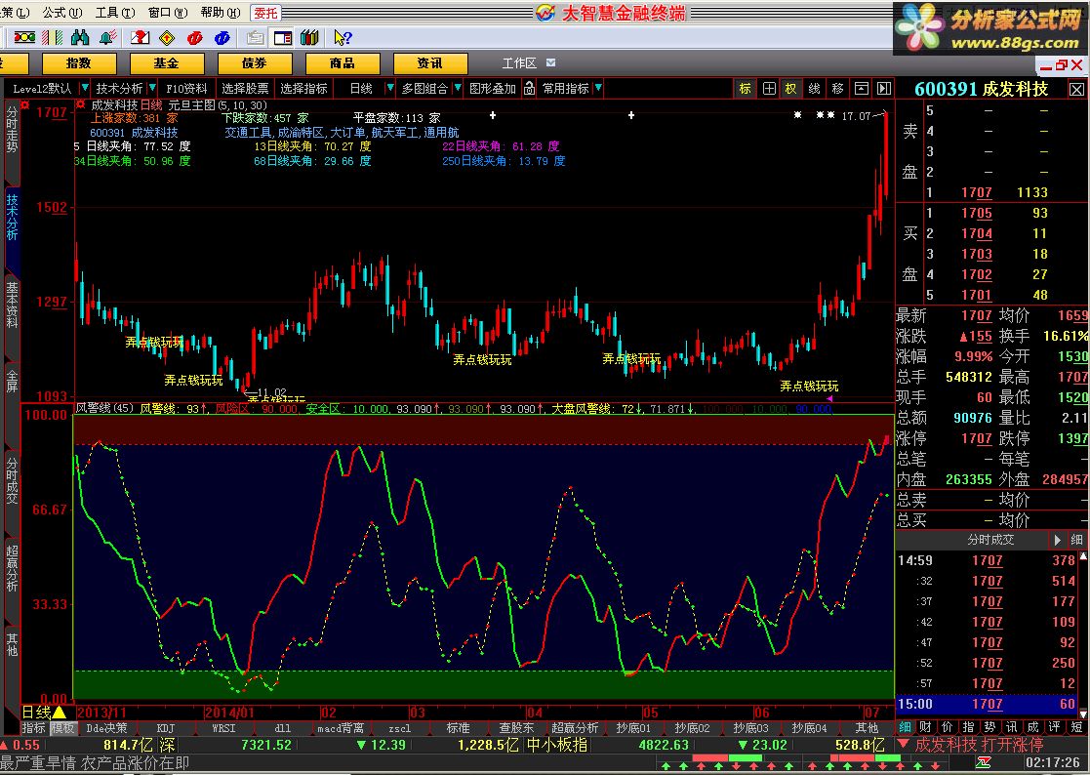Click the 分时成交 play arrow icon
Image resolution: width=1090 pixels, height=775 pixels.
click(x=1058, y=540)
